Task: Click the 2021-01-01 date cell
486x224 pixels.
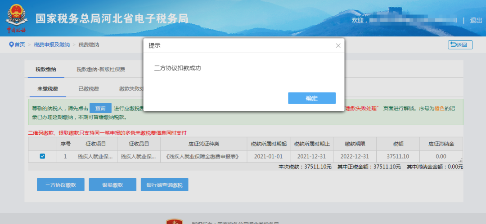Action: pyautogui.click(x=269, y=156)
